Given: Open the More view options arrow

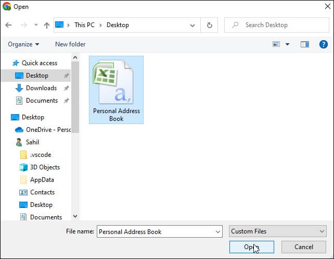Looking at the screenshot, I should (287, 44).
